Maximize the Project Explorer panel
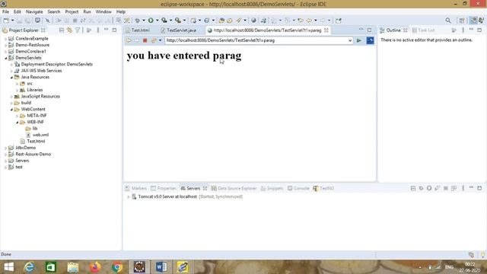 coord(114,30)
